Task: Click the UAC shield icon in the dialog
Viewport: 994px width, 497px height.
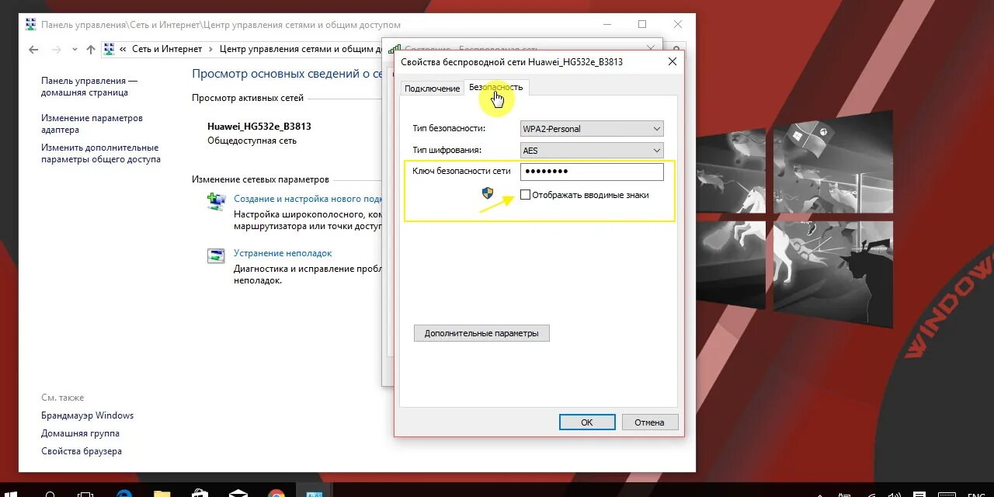Action: pyautogui.click(x=488, y=193)
